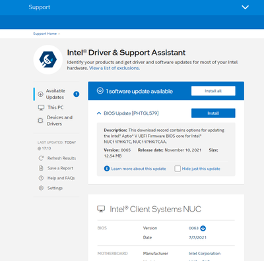Click the Refresh Results circular arrow icon
Image resolution: width=264 pixels, height=261 pixels.
point(41,158)
